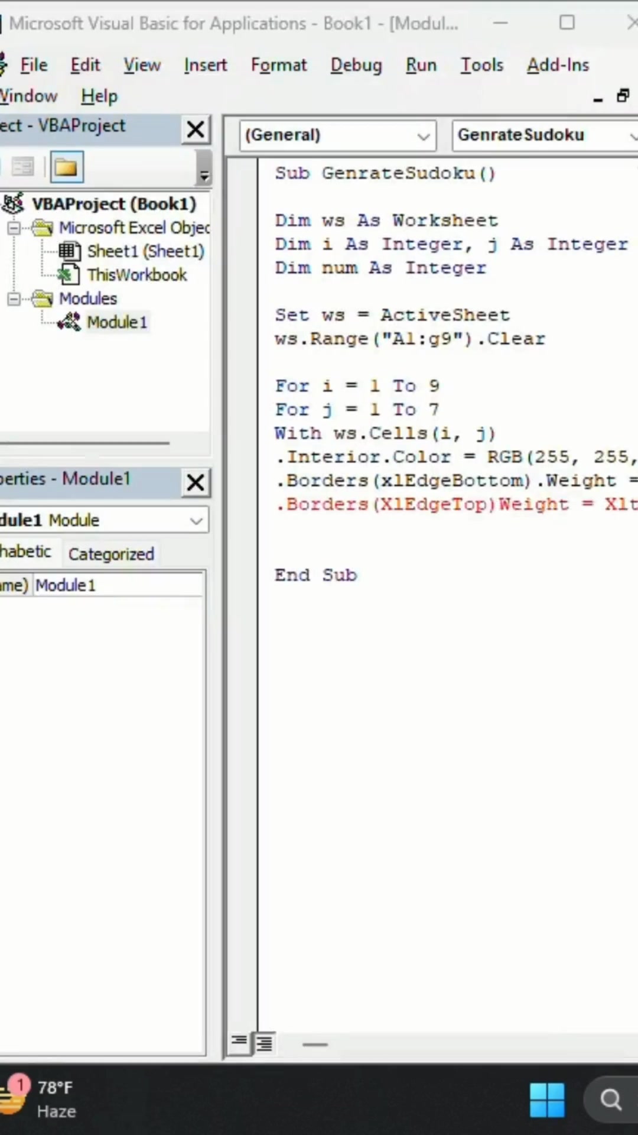The height and width of the screenshot is (1135, 638).
Task: Open the Format menu
Action: pos(279,65)
